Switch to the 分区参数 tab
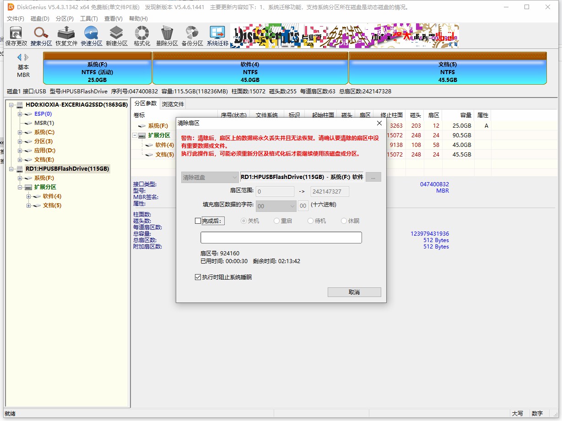This screenshot has width=562, height=421. coord(146,103)
